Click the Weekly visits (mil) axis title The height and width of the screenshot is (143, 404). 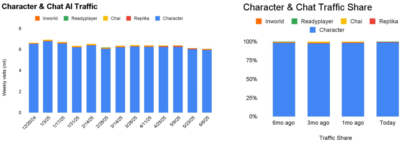coord(4,77)
